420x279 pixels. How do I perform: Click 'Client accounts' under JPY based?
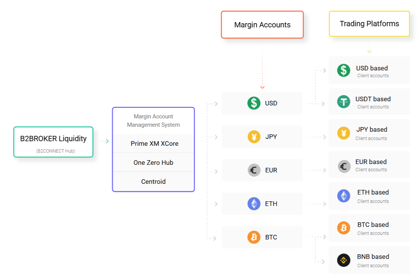(x=371, y=139)
